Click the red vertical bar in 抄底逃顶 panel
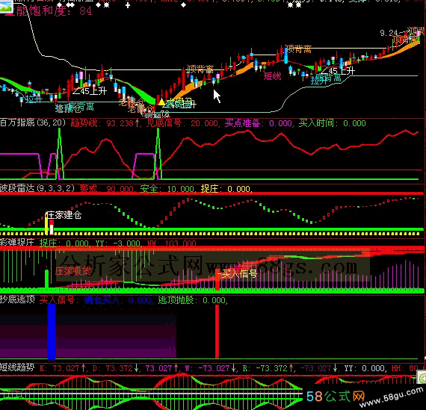Viewport: 426px width, 410px height. tap(217, 332)
